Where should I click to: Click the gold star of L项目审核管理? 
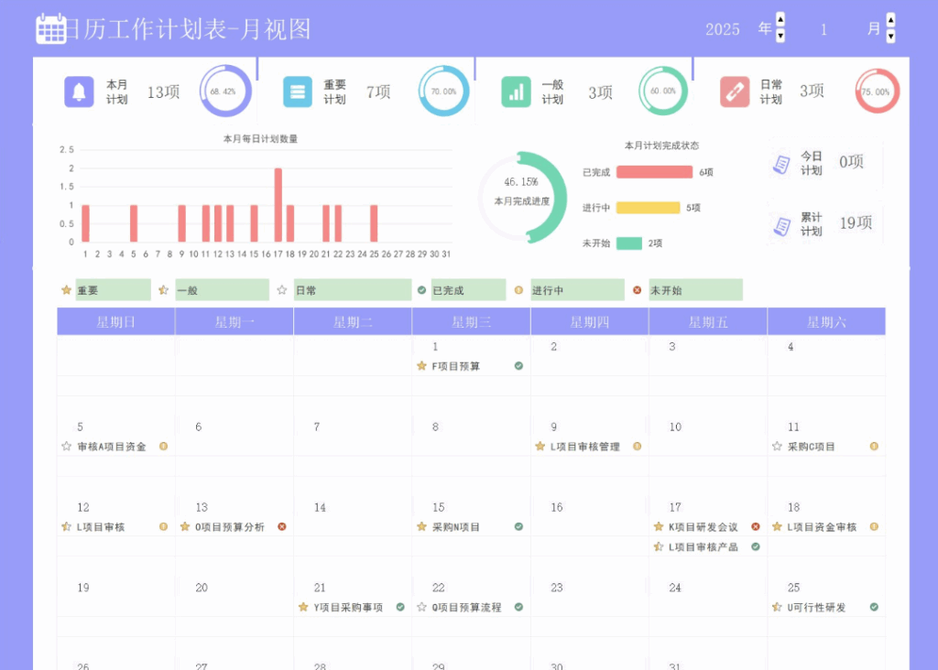point(540,446)
